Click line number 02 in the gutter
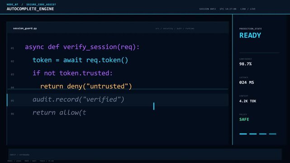 click(12, 61)
